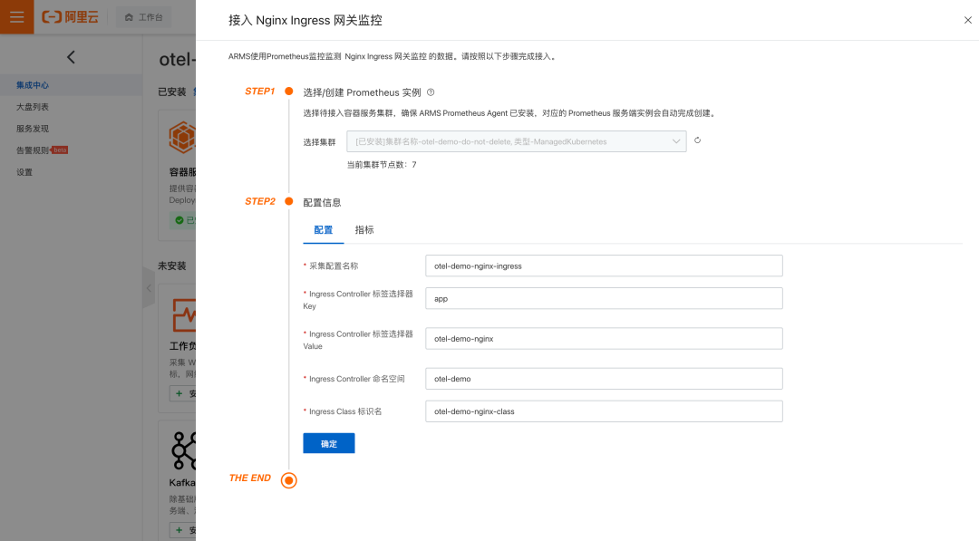979x541 pixels.
Task: Click the collapse chevron on the panel edge
Action: [148, 288]
